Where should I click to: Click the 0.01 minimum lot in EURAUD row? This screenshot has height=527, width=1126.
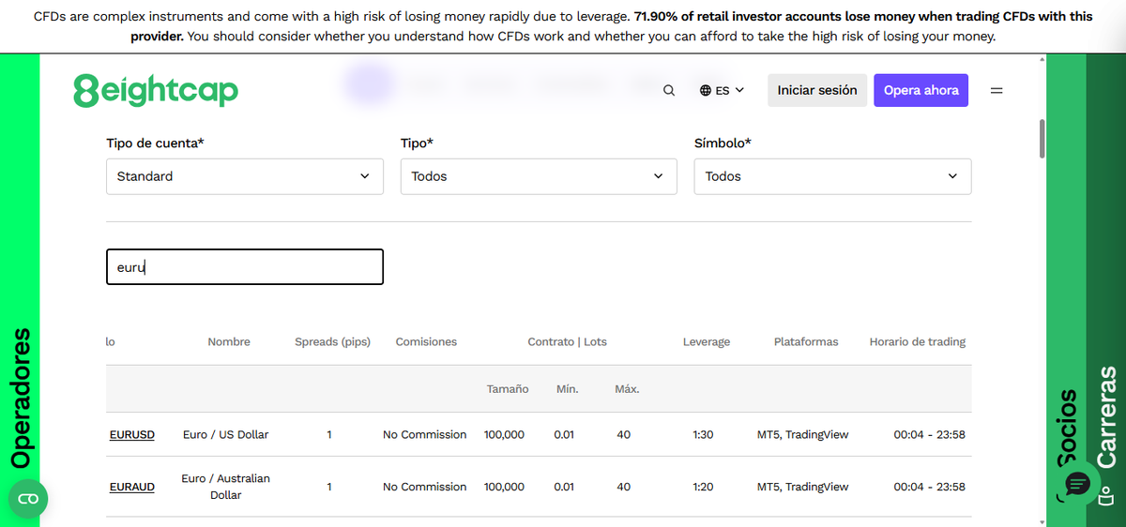[x=564, y=488]
